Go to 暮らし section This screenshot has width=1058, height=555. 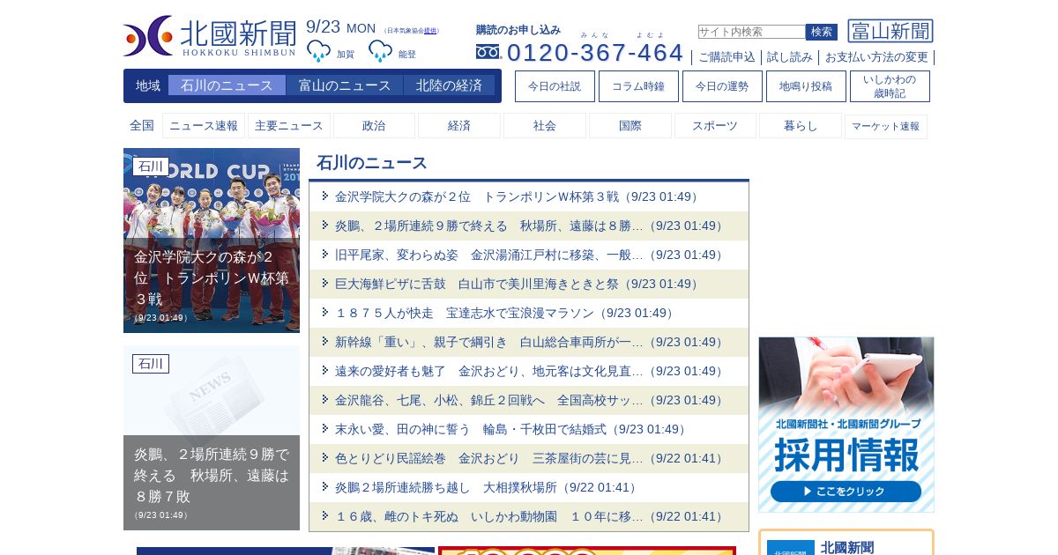[x=801, y=126]
